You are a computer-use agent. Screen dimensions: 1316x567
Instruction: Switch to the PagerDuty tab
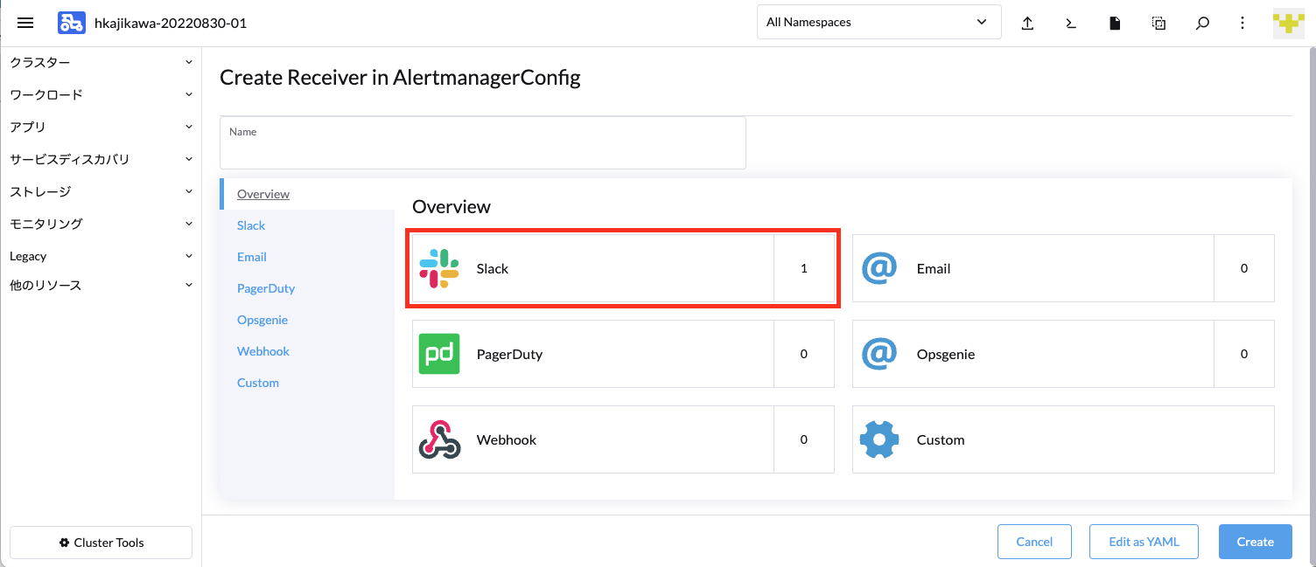coord(307,288)
